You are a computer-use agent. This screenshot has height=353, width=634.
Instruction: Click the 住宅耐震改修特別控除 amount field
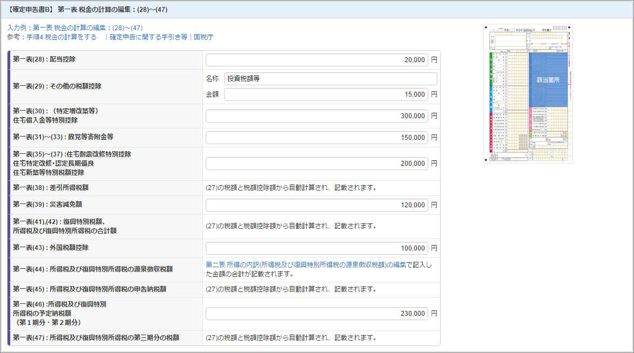tap(316, 164)
